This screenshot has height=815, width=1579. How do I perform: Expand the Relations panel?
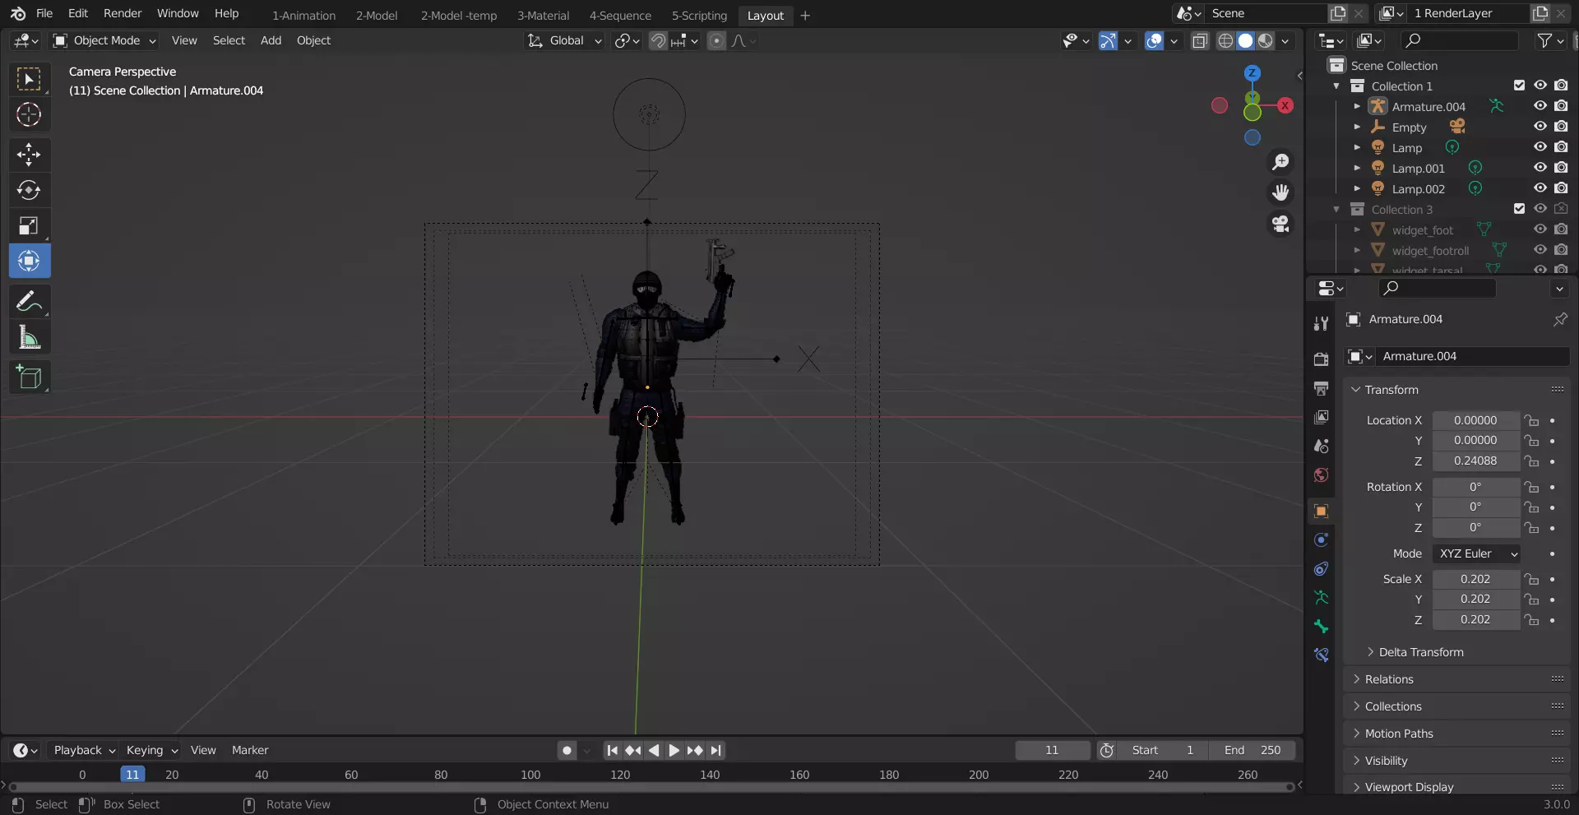coord(1456,679)
